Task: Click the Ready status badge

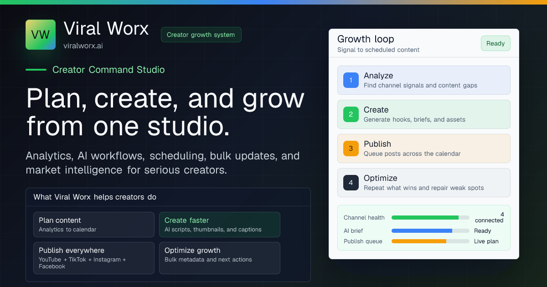Action: 495,43
